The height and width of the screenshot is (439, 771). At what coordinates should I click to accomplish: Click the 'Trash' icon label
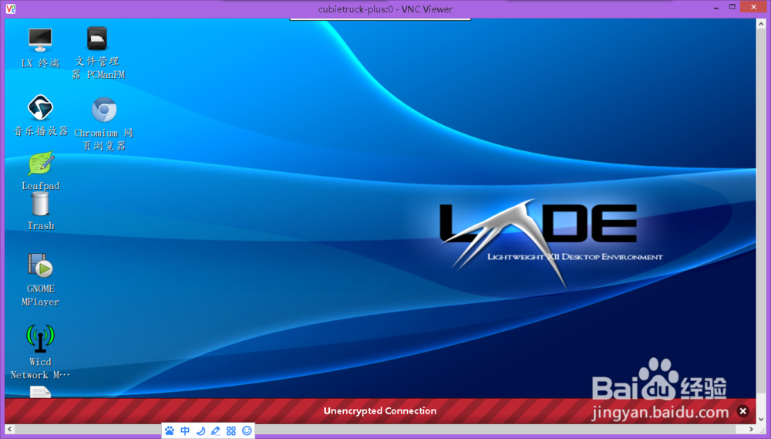click(x=41, y=226)
